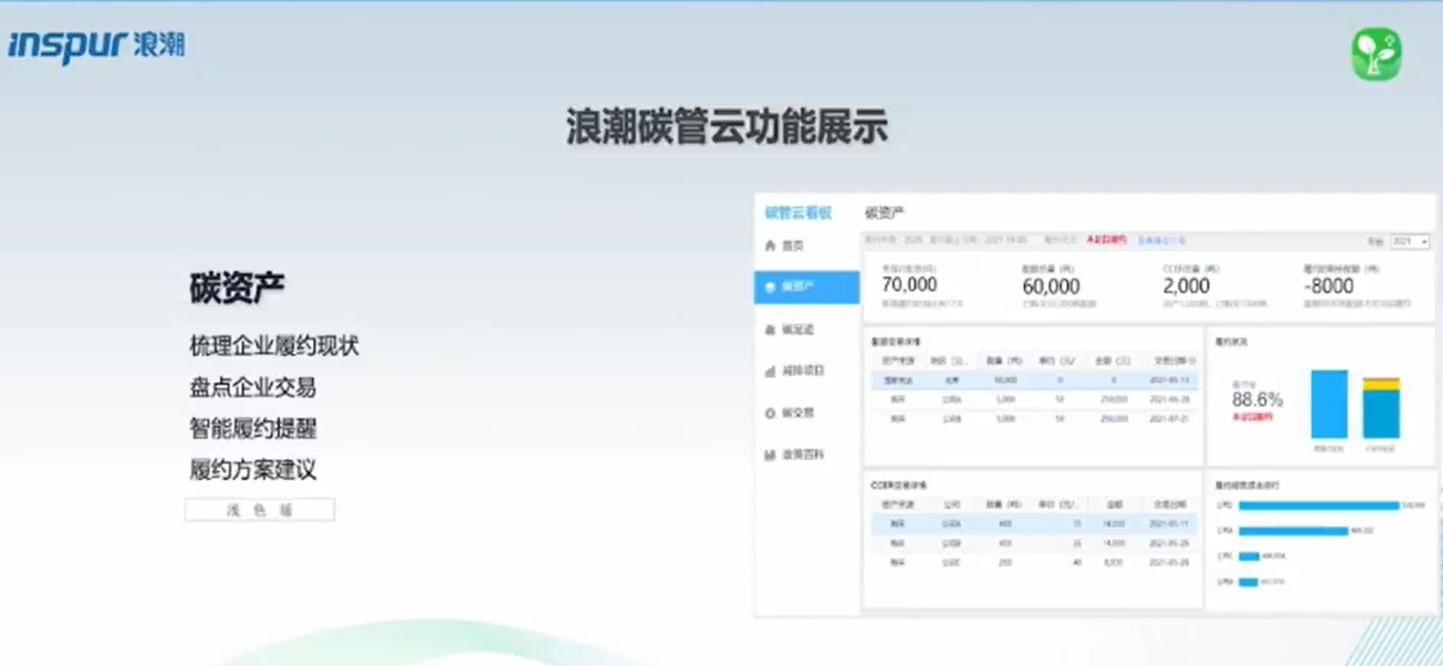This screenshot has width=1443, height=666.
Task: Open the 2021 year dropdown
Action: pos(1410,241)
